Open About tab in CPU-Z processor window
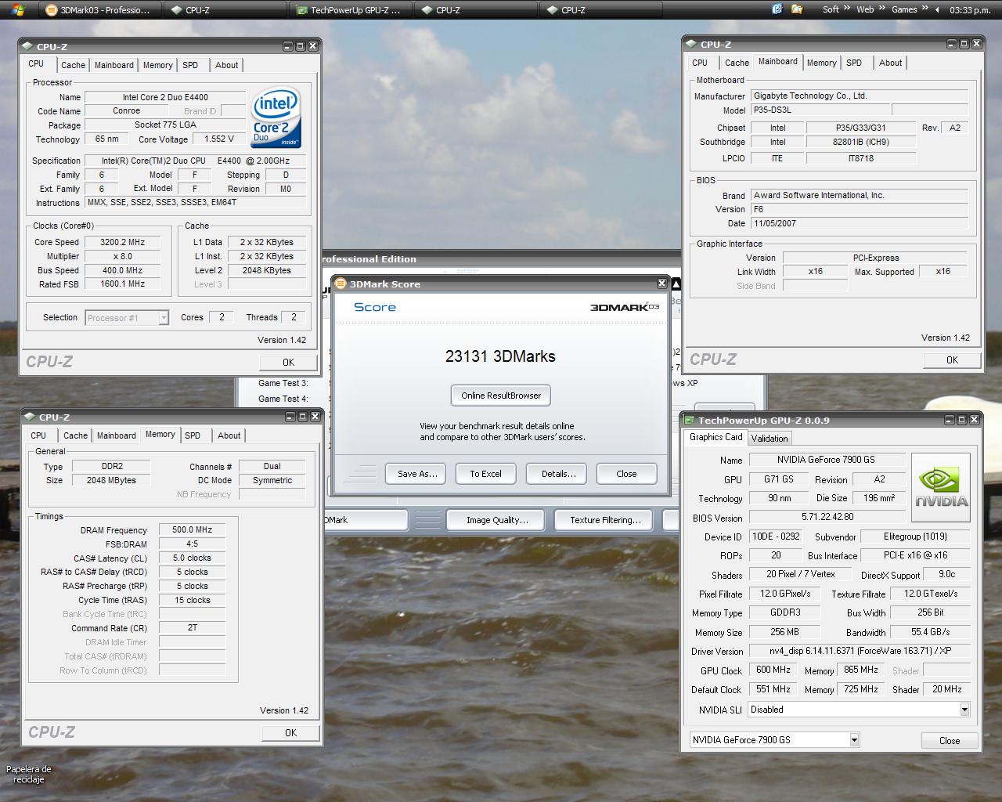The width and height of the screenshot is (1002, 802). [227, 65]
